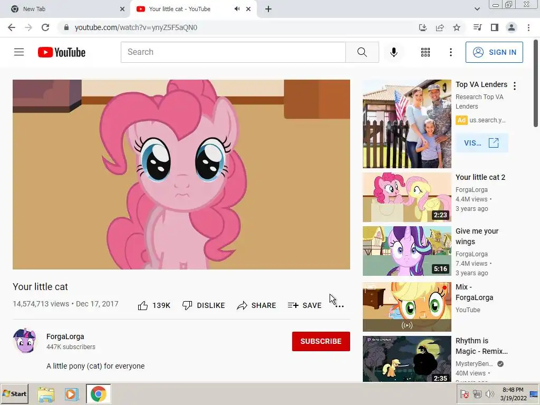The image size is (540, 405).
Task: Go back in browser history
Action: click(x=12, y=27)
